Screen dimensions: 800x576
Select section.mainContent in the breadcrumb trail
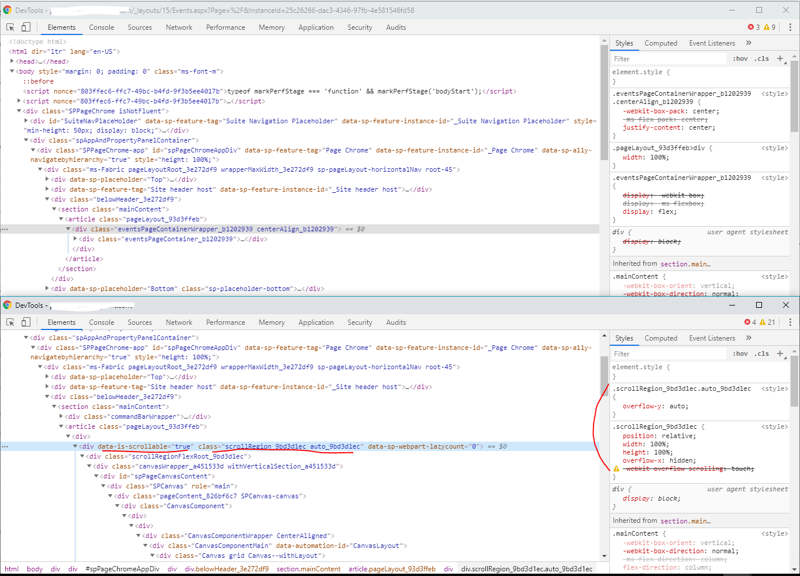(x=309, y=568)
